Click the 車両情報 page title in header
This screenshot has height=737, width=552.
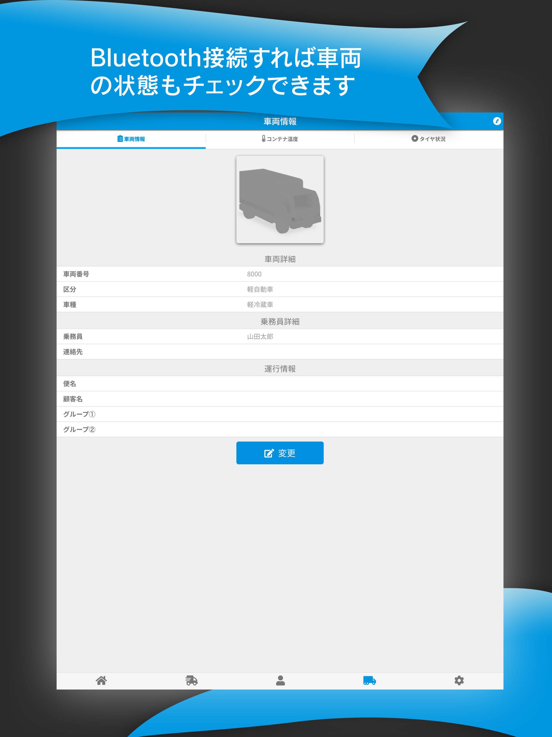coord(280,122)
